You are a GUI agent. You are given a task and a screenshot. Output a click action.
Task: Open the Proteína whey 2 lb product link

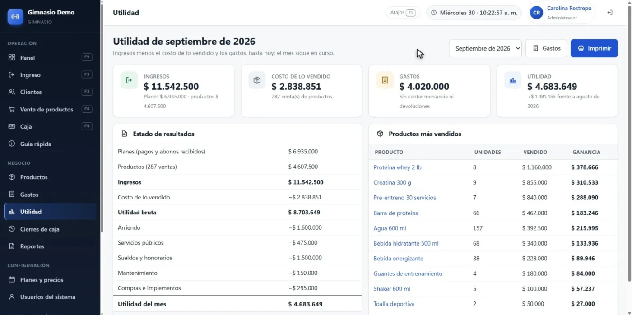pos(397,167)
